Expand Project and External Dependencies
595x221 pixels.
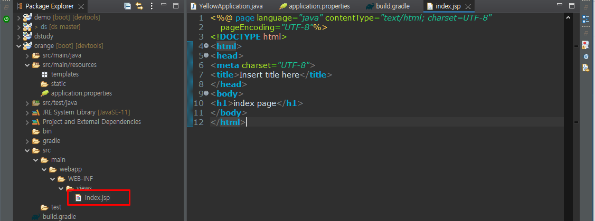[27, 122]
